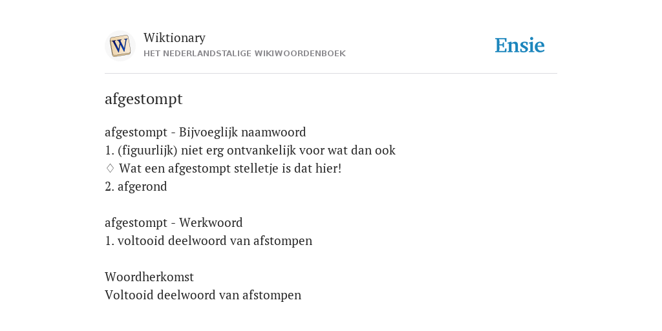Click voltooid deelwoord van afstompen under Werkwoord
This screenshot has height=331, width=662.
[209, 240]
